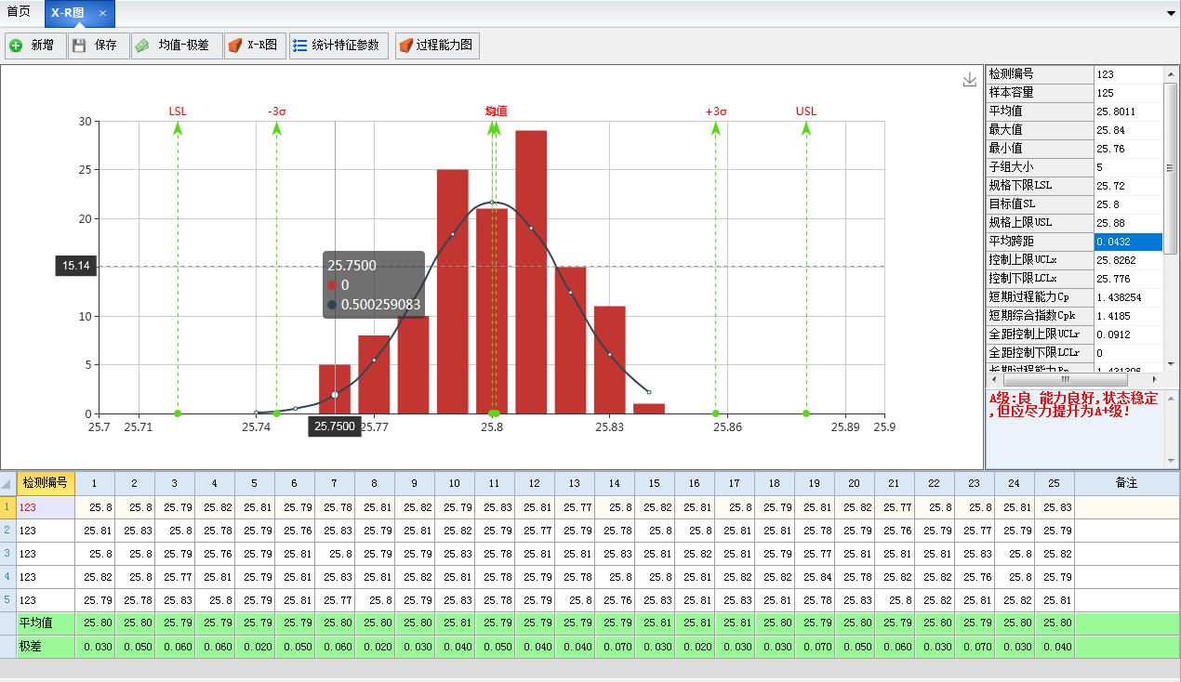
Task: Click the property panel scroll-left arrow
Action: (992, 379)
